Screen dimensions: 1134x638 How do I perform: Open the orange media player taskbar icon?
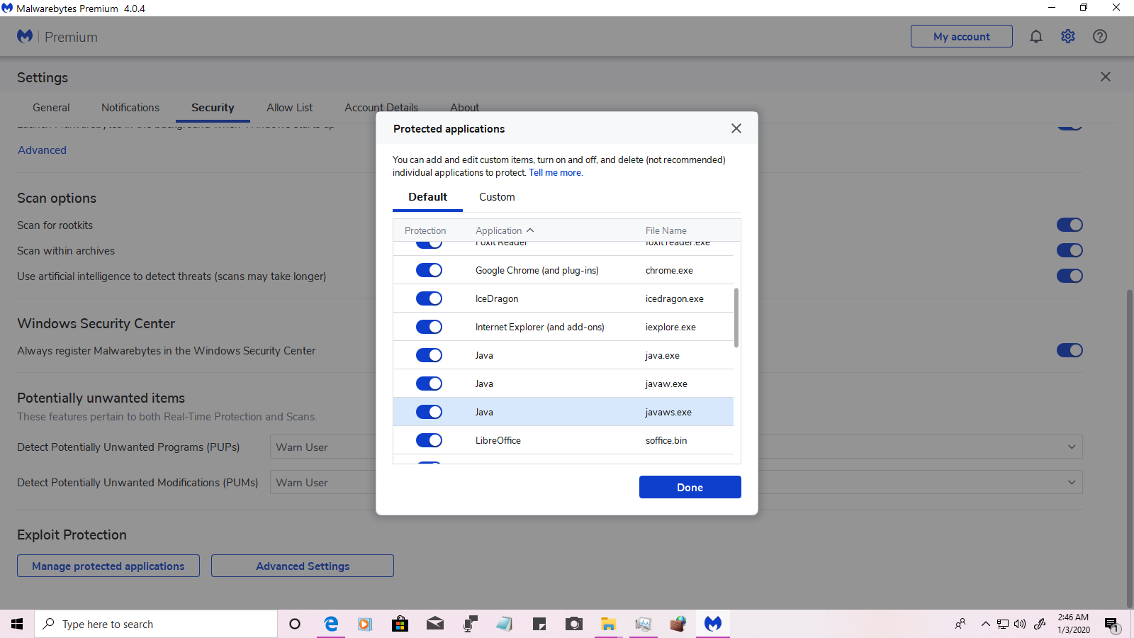tap(365, 624)
